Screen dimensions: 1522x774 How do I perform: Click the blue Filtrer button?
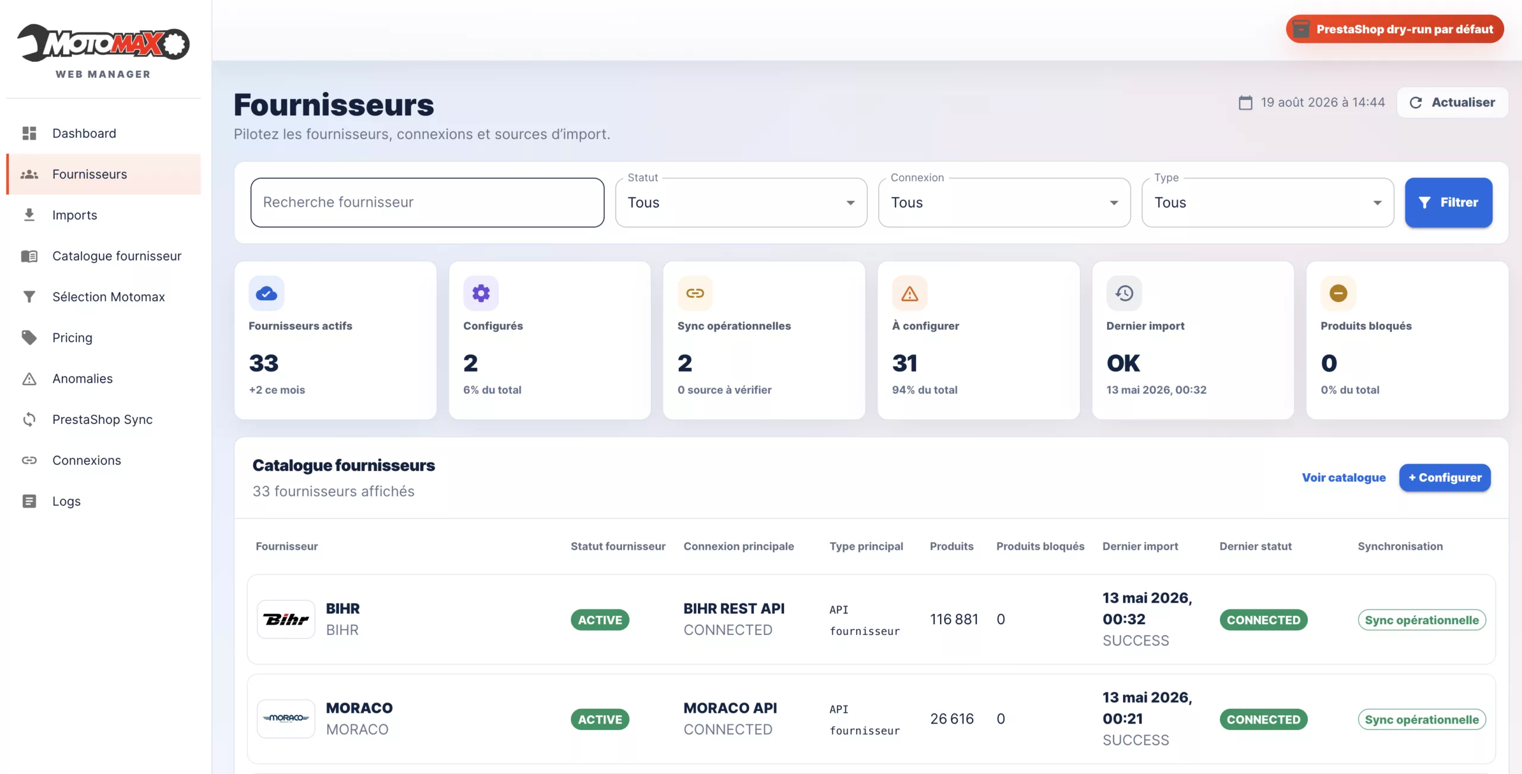pyautogui.click(x=1448, y=203)
